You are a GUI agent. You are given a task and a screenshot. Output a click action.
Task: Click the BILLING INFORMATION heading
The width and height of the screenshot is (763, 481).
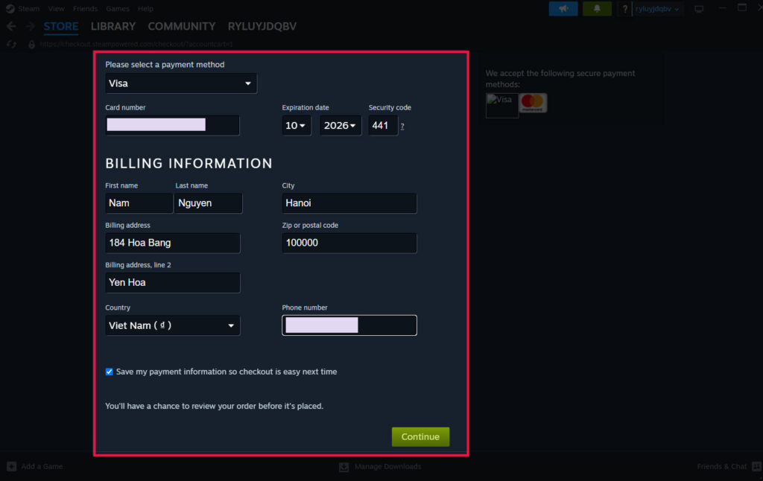coord(189,163)
